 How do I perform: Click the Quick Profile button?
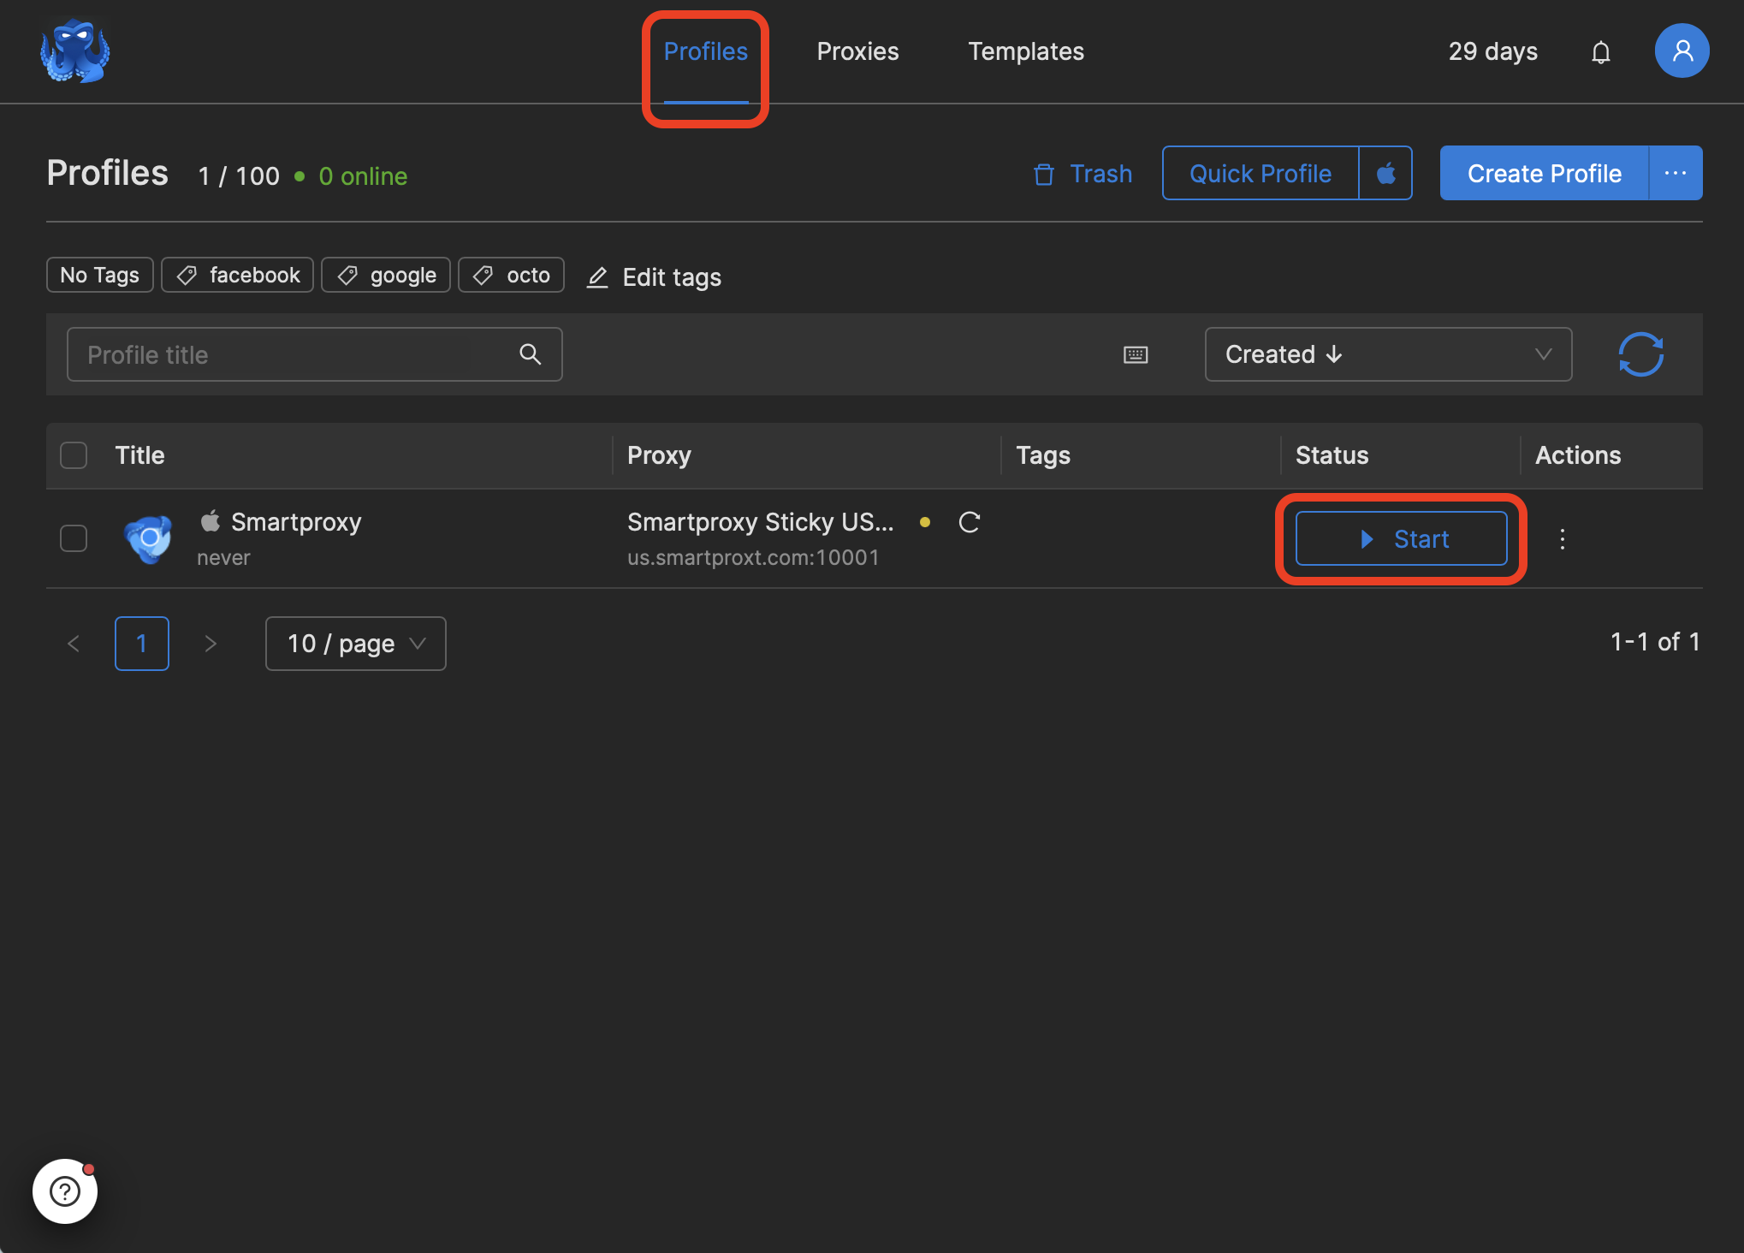[1261, 174]
